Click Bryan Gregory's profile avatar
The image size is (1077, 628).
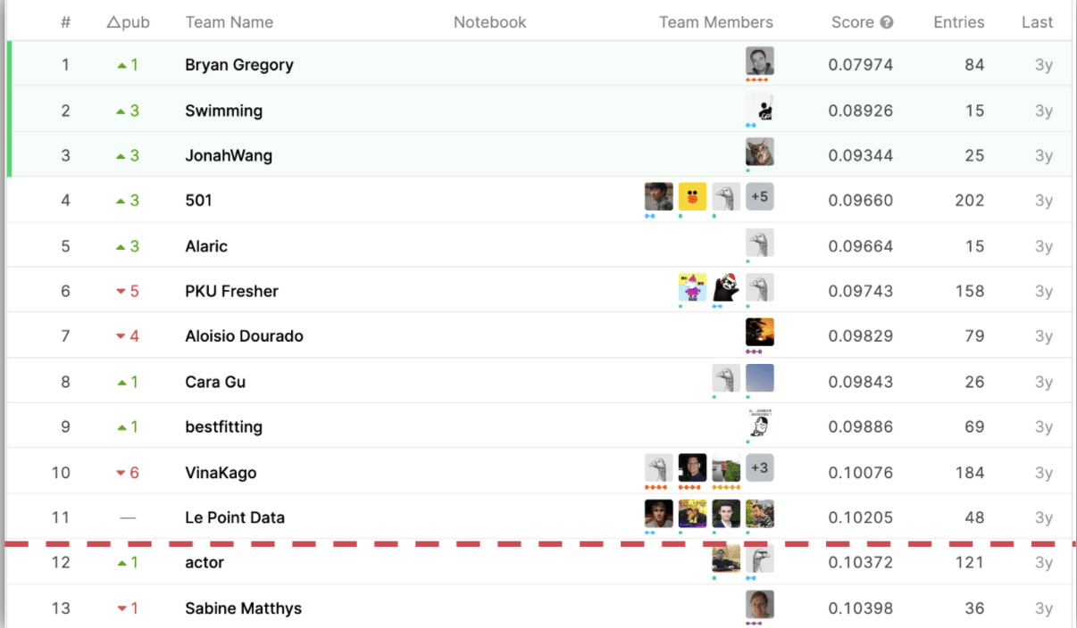(759, 62)
